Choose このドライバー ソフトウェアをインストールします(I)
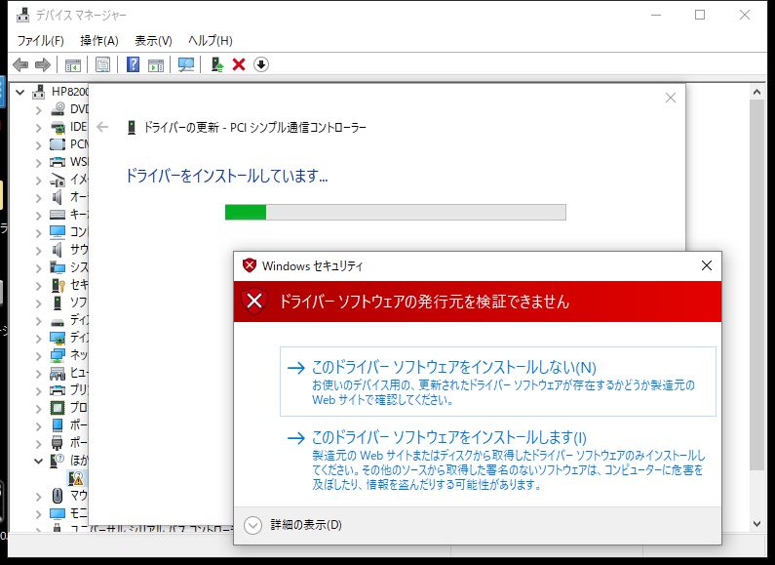This screenshot has width=775, height=565. tap(498, 463)
